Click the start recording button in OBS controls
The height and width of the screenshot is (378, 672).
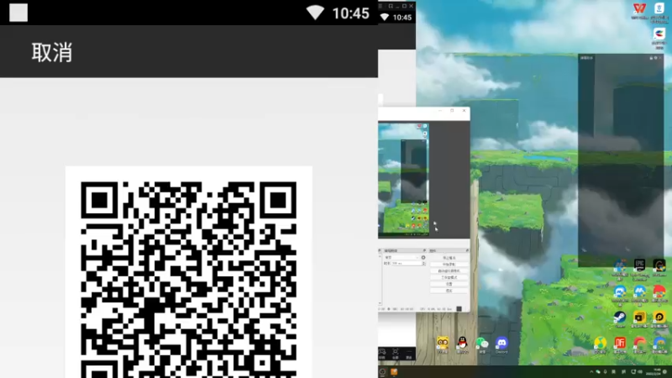pos(449,265)
